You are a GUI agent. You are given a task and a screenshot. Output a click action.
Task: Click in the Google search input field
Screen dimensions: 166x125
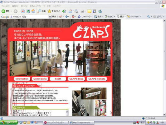click(29, 17)
